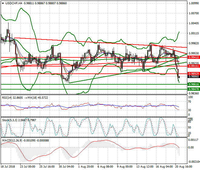
Task: Select the 30 Jul 04:00 time label
Action: pyautogui.click(x=66, y=167)
